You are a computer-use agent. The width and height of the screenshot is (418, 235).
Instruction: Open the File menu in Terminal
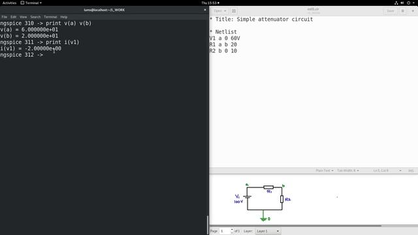coord(5,17)
